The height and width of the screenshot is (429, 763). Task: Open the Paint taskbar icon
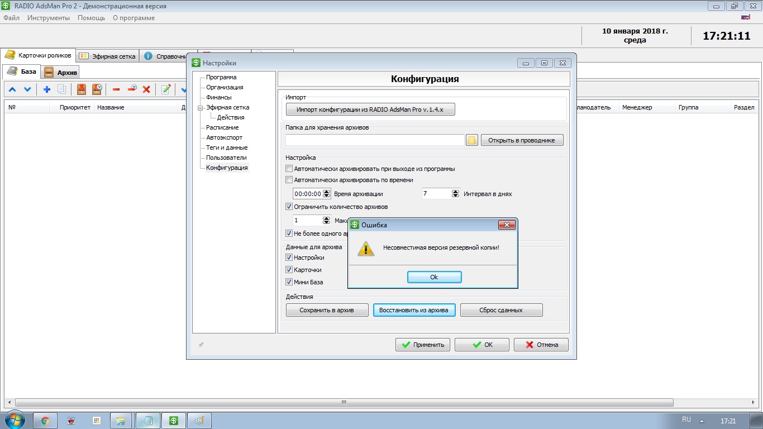[199, 421]
